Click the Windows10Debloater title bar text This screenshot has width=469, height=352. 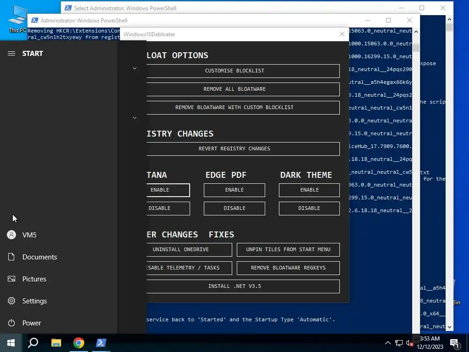[150, 34]
